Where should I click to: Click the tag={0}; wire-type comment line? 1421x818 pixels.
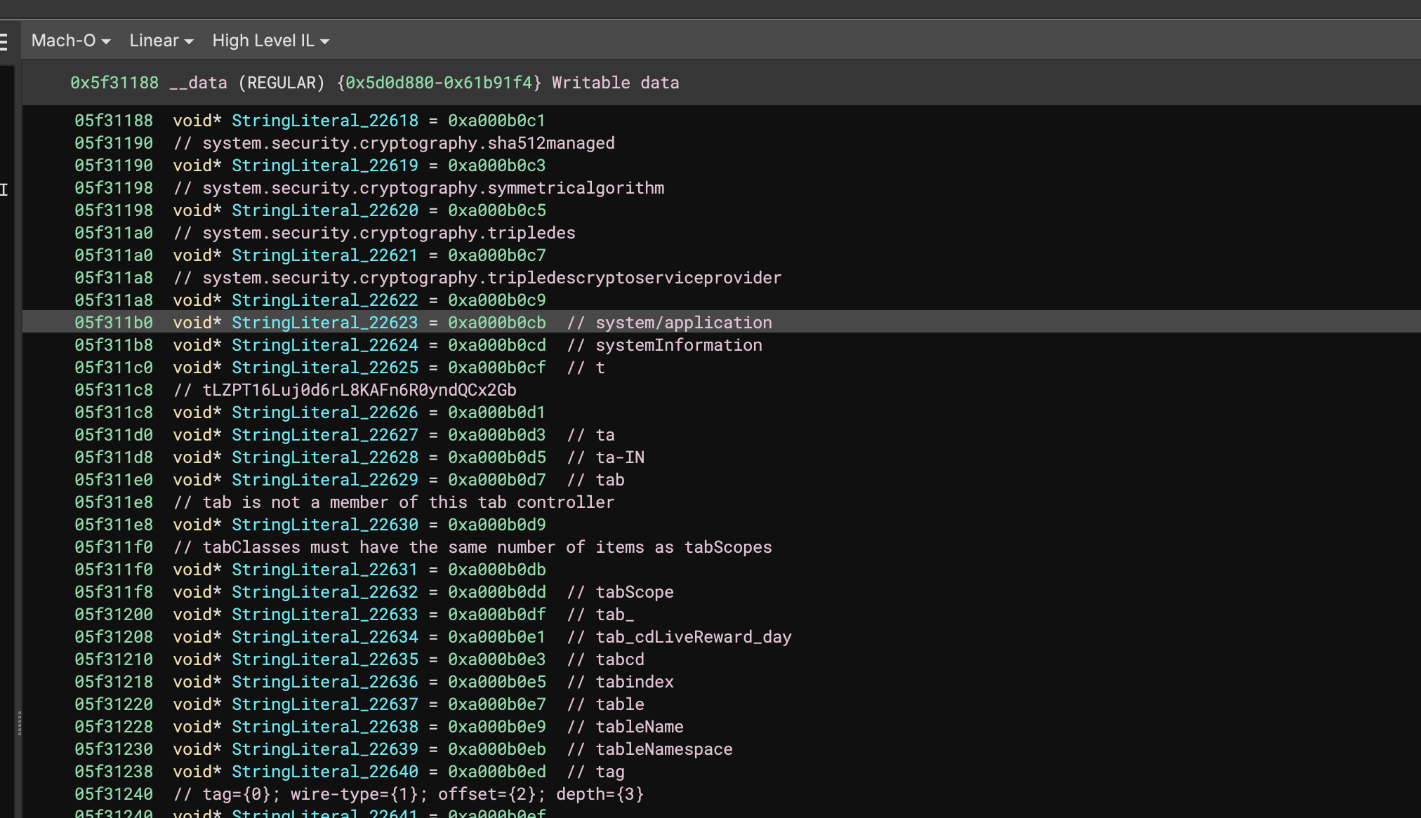409,794
